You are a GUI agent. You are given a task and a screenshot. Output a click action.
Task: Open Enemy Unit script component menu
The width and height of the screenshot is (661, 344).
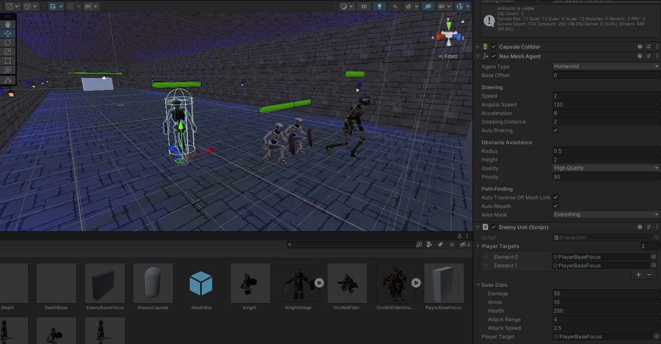[x=657, y=227]
